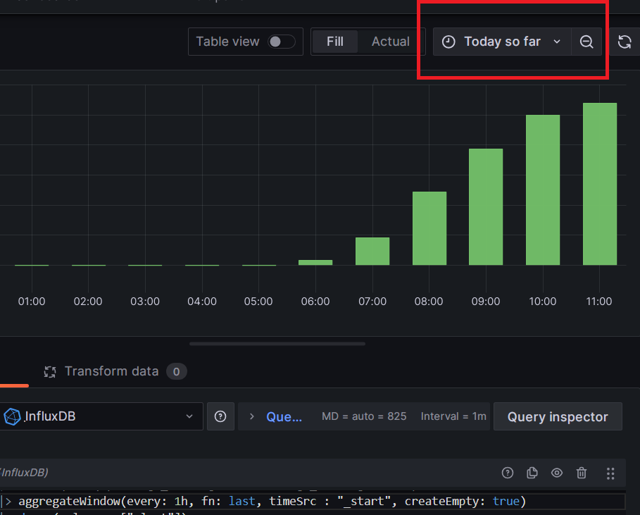The image size is (640, 515).
Task: Click the Fill display button
Action: [x=336, y=41]
